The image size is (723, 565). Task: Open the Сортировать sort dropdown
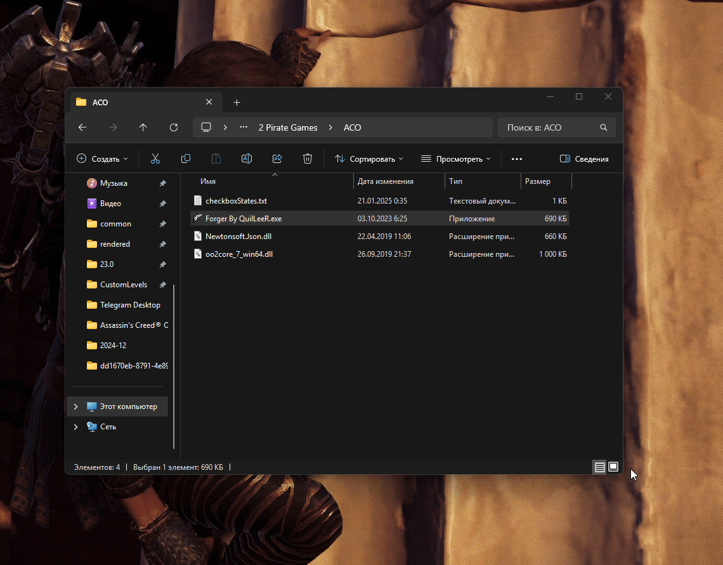(369, 159)
